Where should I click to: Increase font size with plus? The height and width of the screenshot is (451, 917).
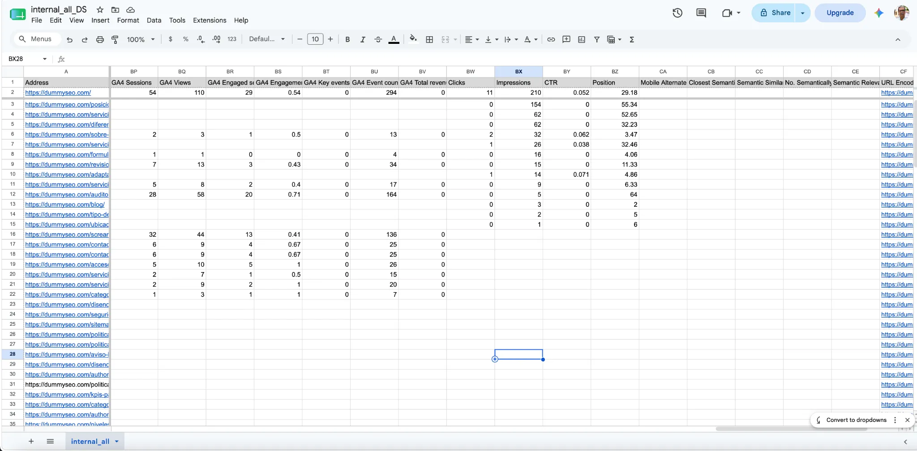click(330, 39)
